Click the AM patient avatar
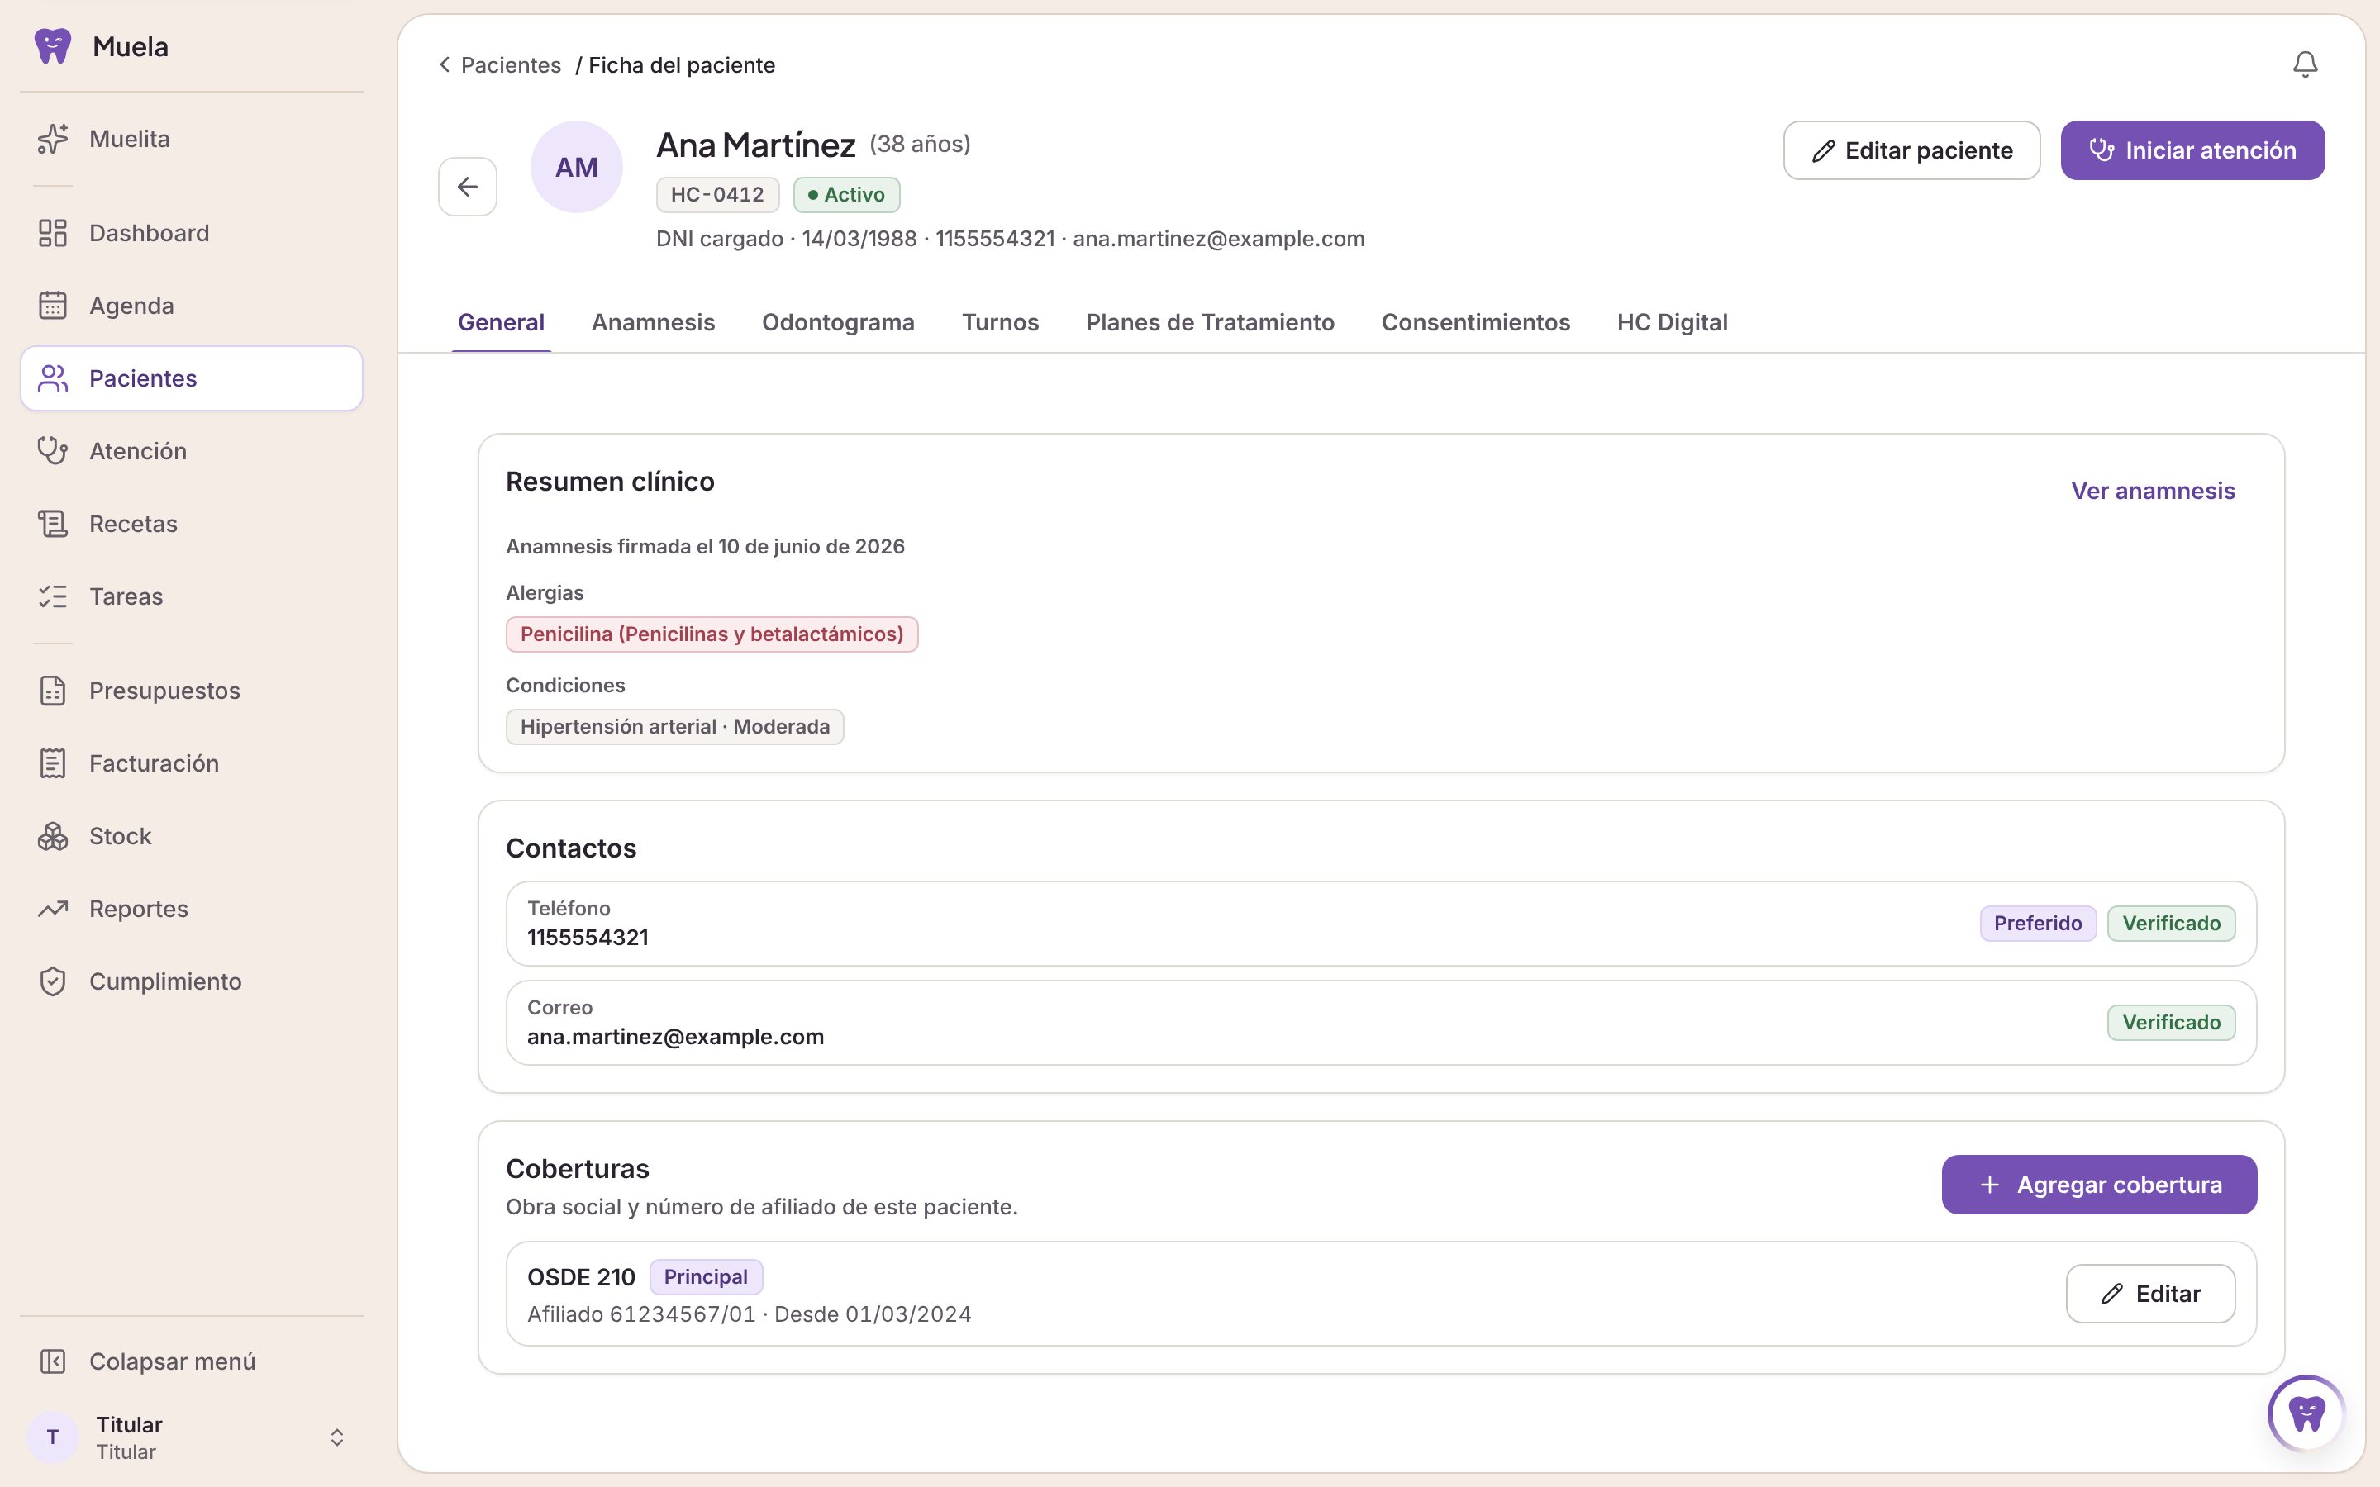 [x=576, y=167]
